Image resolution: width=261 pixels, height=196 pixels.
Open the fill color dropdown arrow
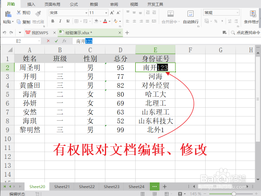pyautogui.click(x=100, y=21)
